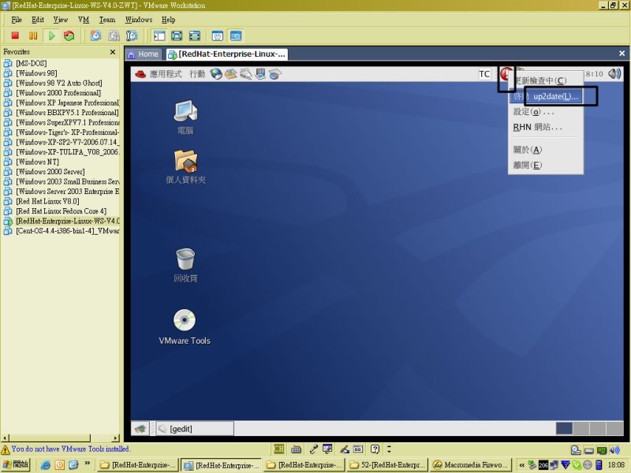Screen dimensions: 631x473
Task: Click the language bar help question icon
Action: click(x=375, y=449)
